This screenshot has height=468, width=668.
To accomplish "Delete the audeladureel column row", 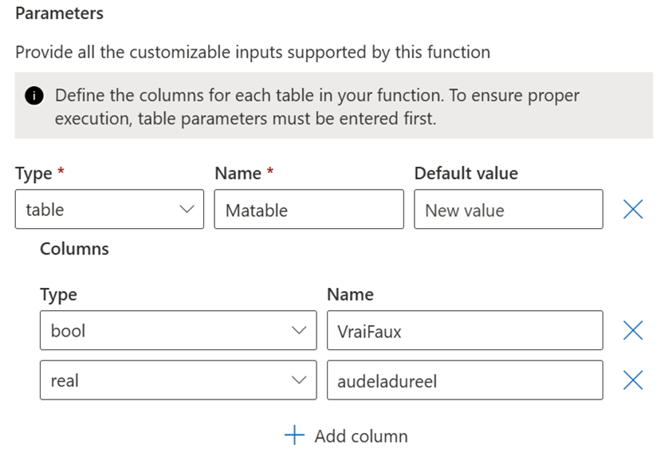I will [632, 380].
